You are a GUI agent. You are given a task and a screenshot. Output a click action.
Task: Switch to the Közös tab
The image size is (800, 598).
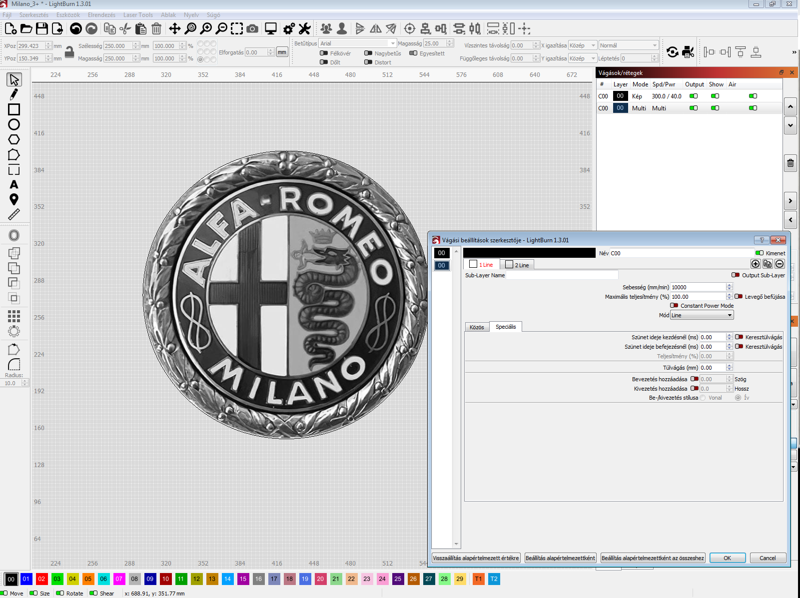(x=477, y=327)
